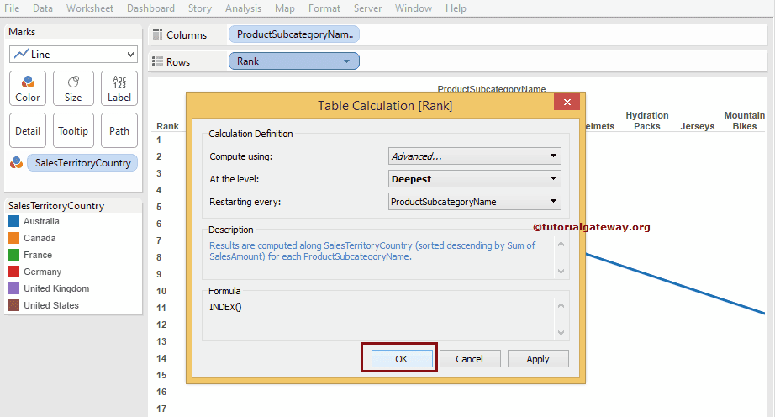Open the Analysis menu

pos(243,8)
